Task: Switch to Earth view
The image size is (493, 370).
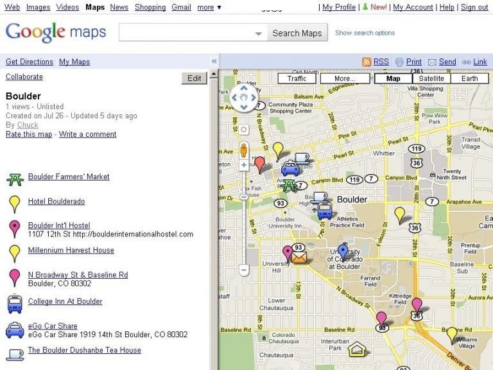Action: coord(470,78)
